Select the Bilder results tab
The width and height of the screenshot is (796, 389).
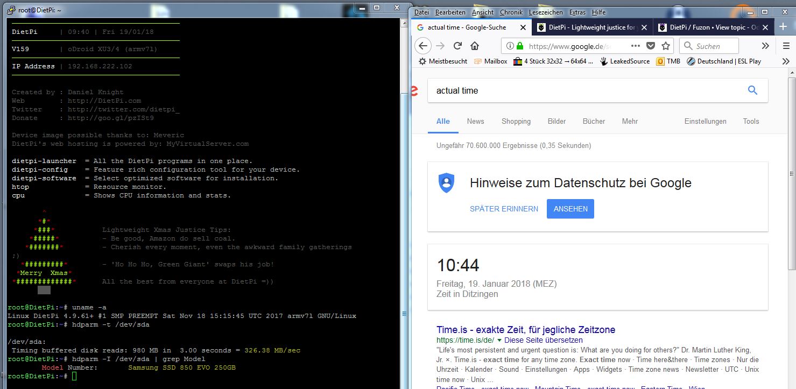pos(557,121)
